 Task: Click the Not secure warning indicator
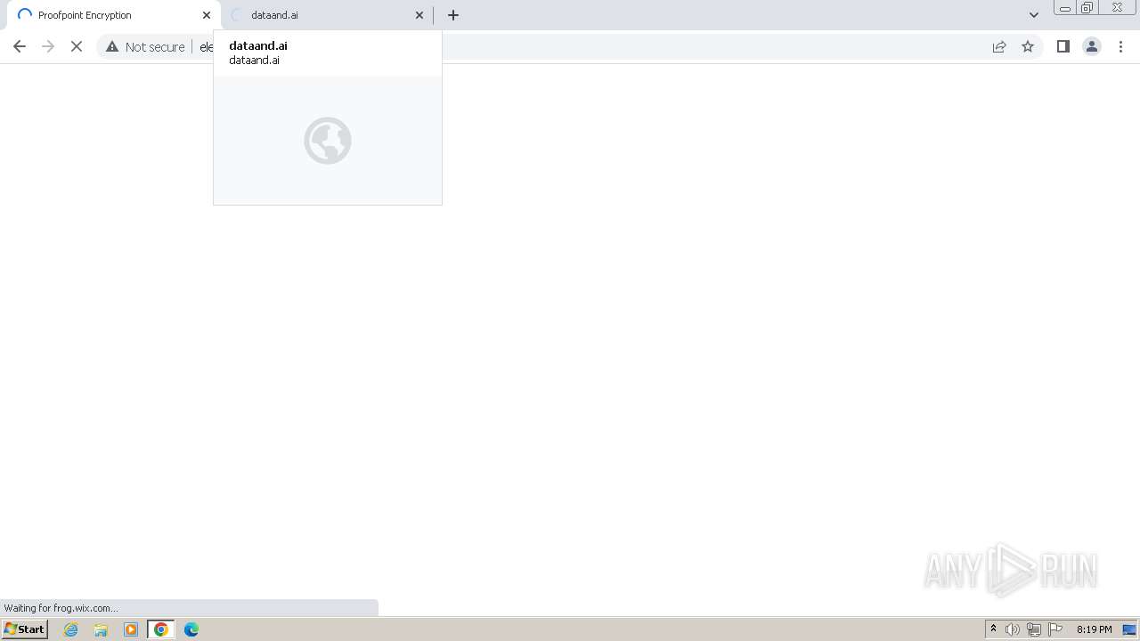pos(145,46)
